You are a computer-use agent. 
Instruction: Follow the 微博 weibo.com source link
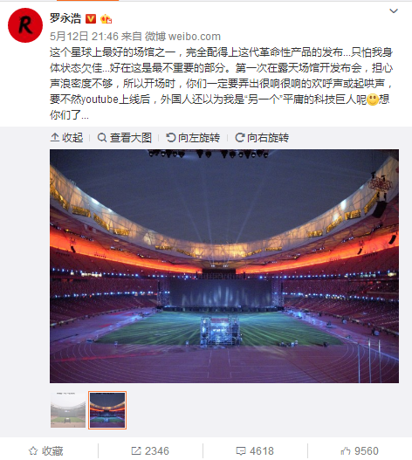click(182, 37)
